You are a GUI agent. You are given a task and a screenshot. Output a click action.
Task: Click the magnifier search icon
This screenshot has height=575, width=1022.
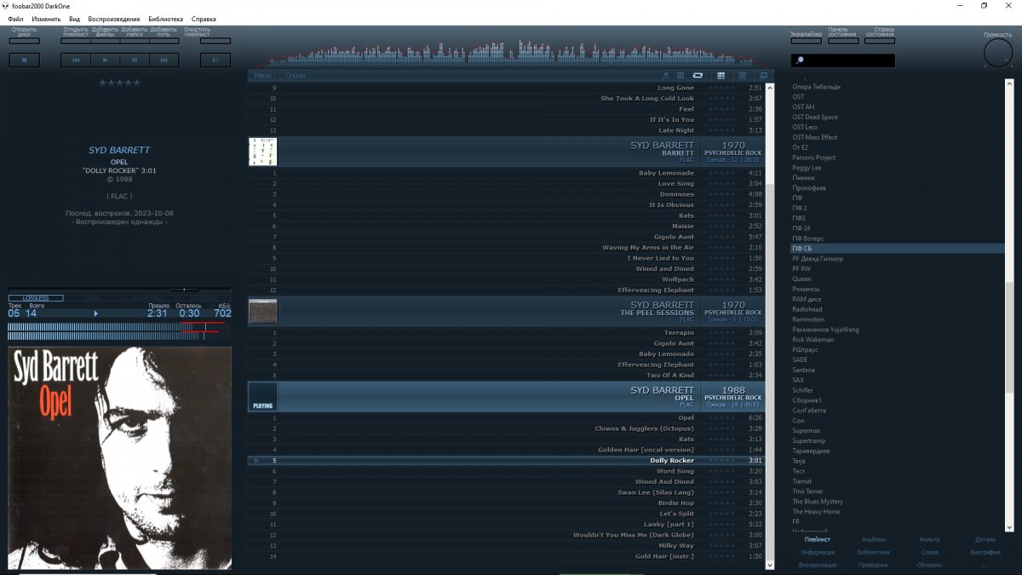[799, 60]
